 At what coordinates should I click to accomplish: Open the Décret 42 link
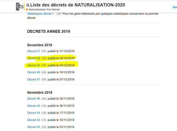coord(34,127)
